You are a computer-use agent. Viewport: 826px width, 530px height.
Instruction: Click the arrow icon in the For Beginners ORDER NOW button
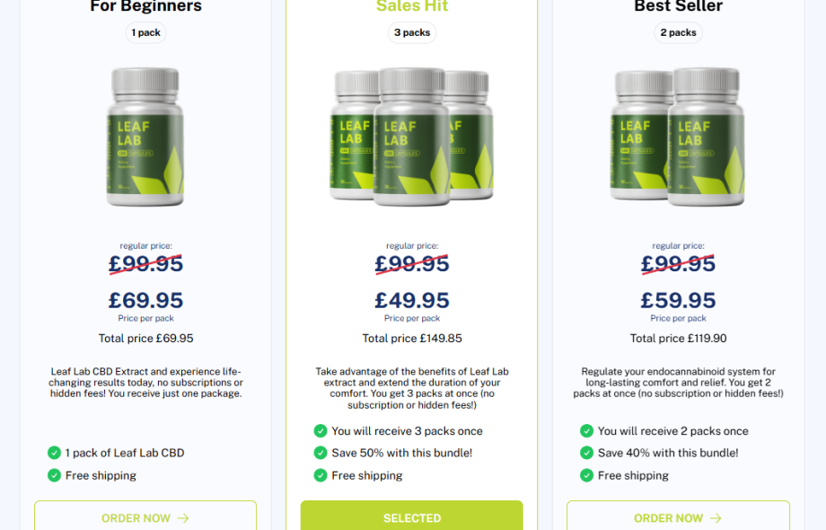pyautogui.click(x=183, y=518)
